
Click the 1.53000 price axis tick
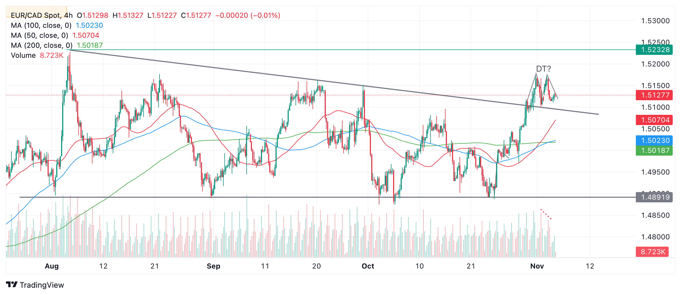[655, 21]
